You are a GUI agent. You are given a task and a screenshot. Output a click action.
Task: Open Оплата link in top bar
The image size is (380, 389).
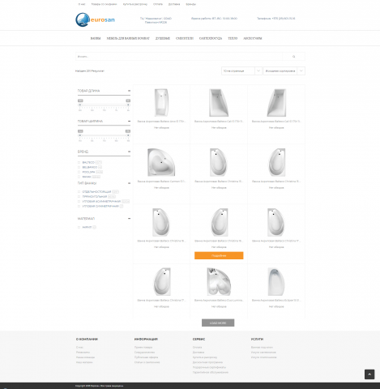tap(158, 4)
